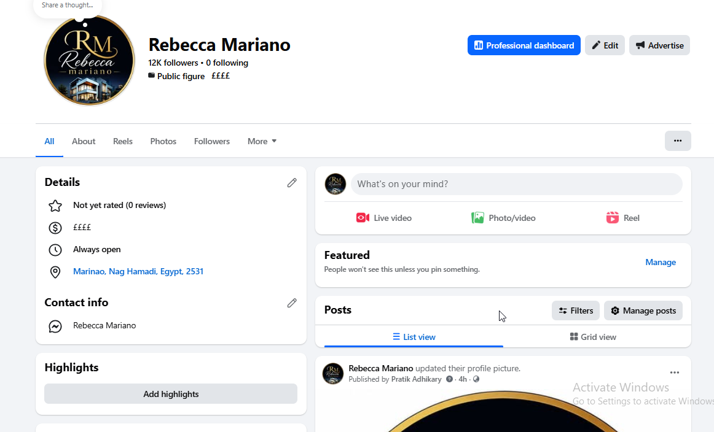The image size is (714, 432).
Task: Click the Share a thought bubble
Action: 68,6
